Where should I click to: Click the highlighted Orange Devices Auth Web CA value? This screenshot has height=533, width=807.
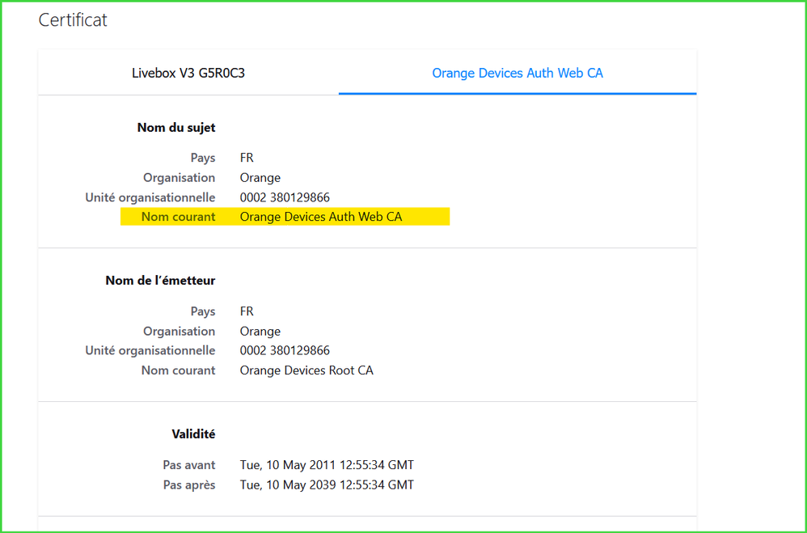pos(320,217)
